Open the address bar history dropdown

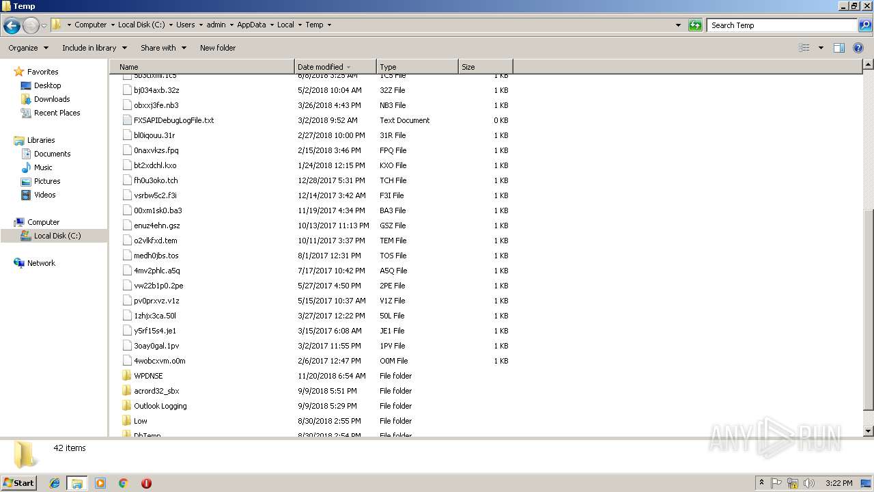coord(678,25)
